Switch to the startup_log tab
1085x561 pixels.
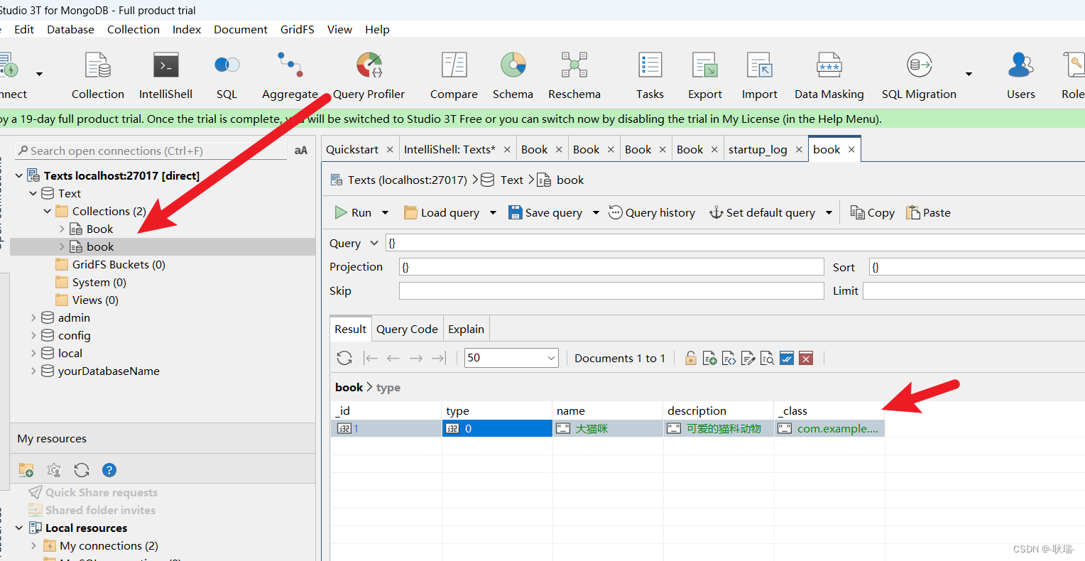pos(758,149)
